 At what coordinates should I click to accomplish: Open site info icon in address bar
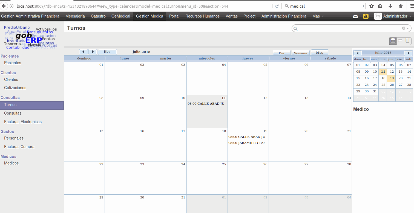pyautogui.click(x=12, y=6)
